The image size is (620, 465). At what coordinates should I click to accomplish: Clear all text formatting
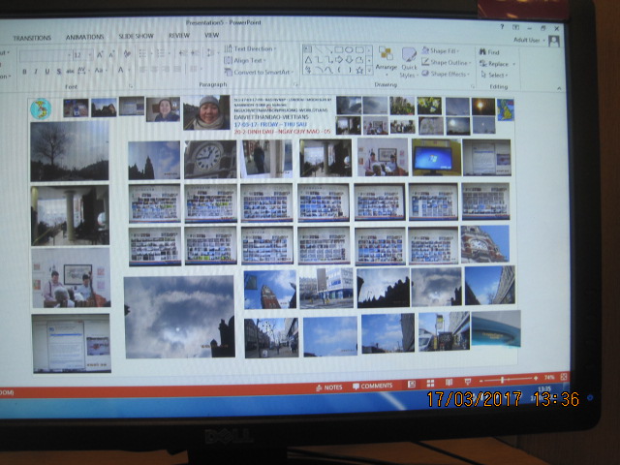127,54
